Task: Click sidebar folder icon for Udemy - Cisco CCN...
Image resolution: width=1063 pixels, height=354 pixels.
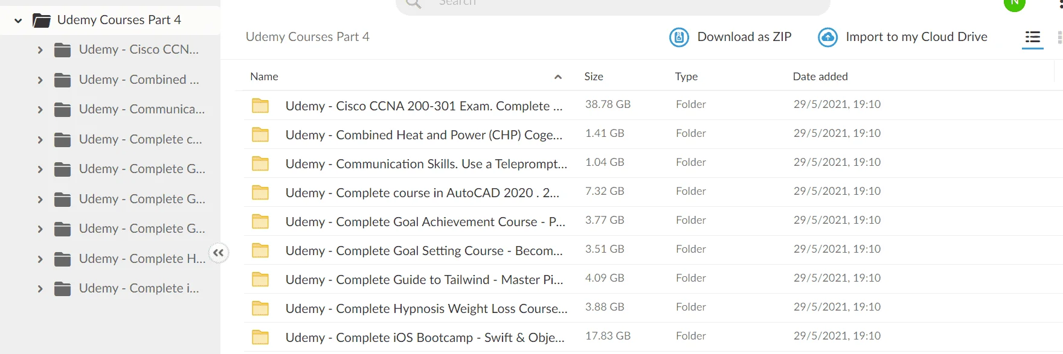Action: pyautogui.click(x=62, y=50)
